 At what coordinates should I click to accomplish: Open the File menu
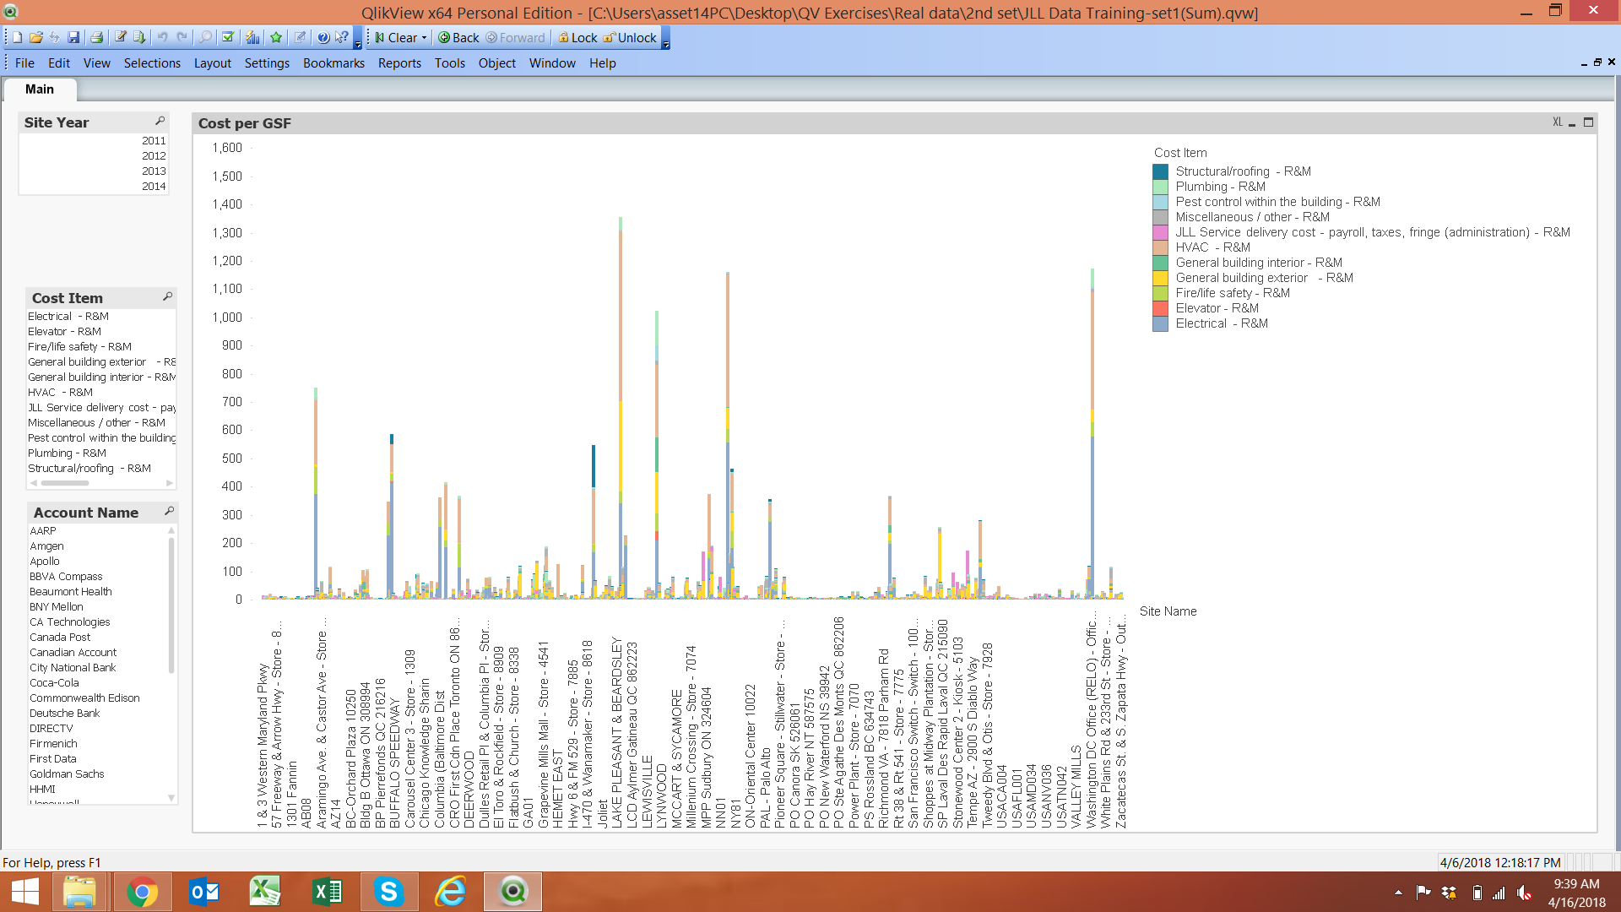pyautogui.click(x=24, y=63)
